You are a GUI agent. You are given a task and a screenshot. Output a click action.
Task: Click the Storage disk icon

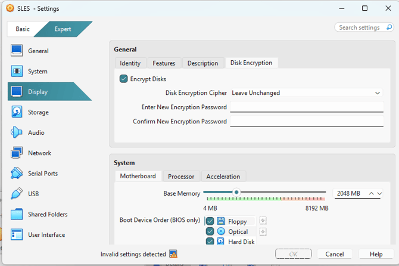click(17, 112)
